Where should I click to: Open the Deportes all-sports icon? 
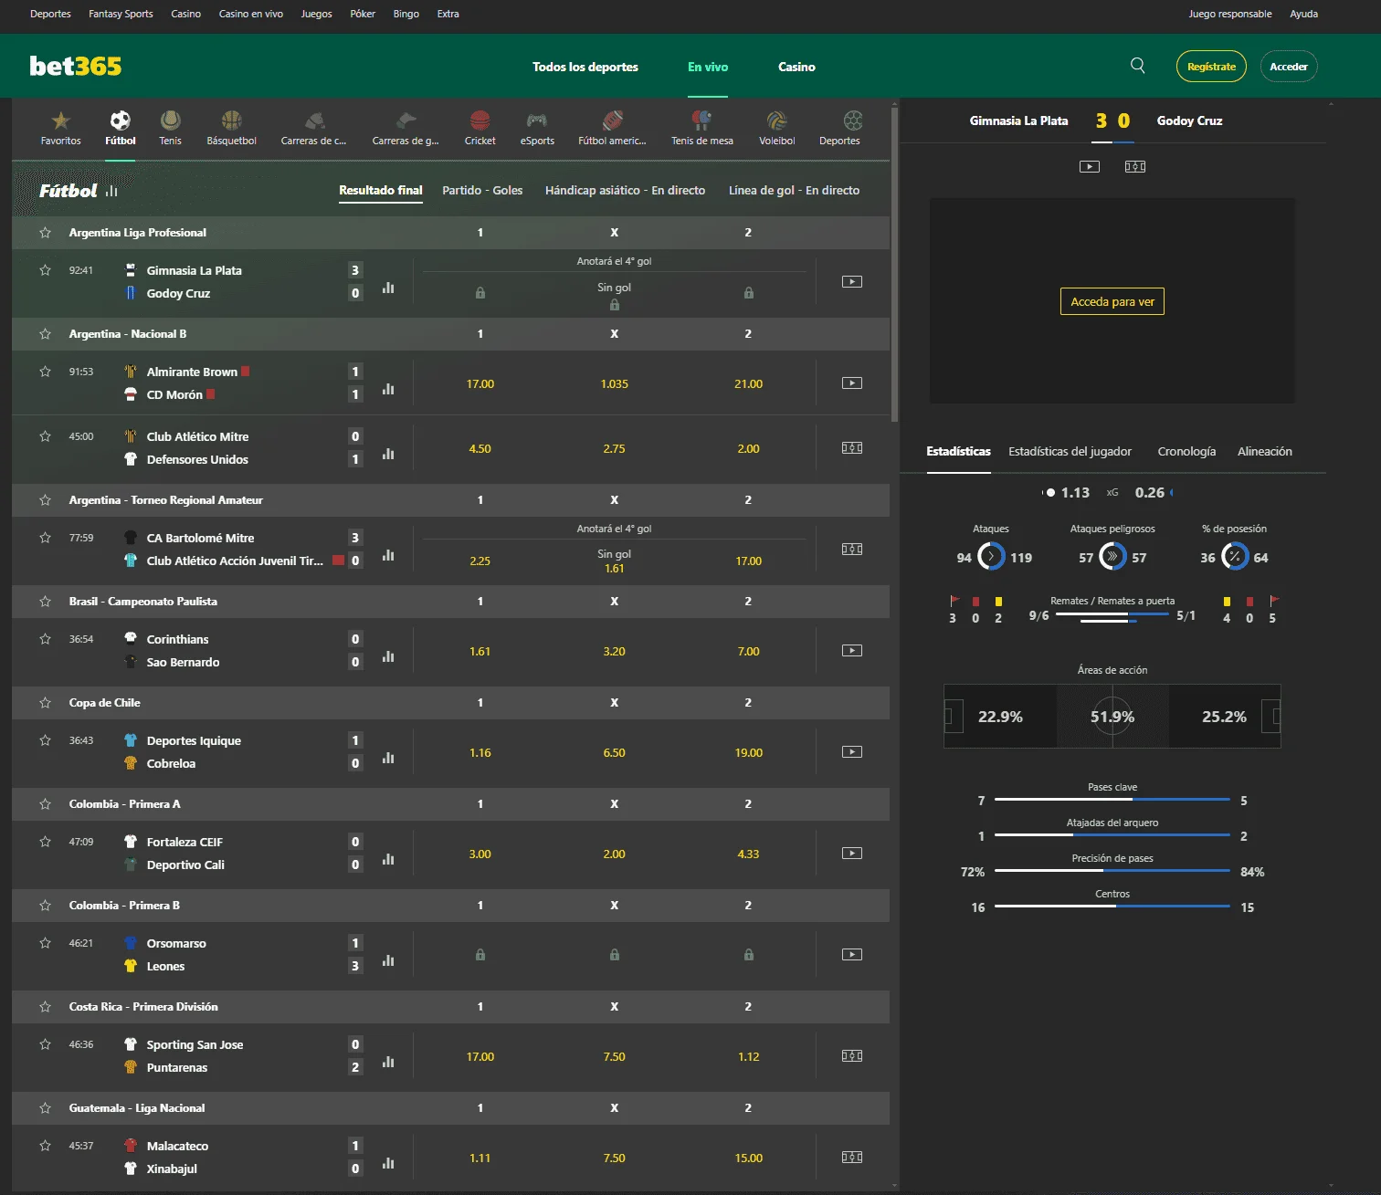[x=839, y=128]
